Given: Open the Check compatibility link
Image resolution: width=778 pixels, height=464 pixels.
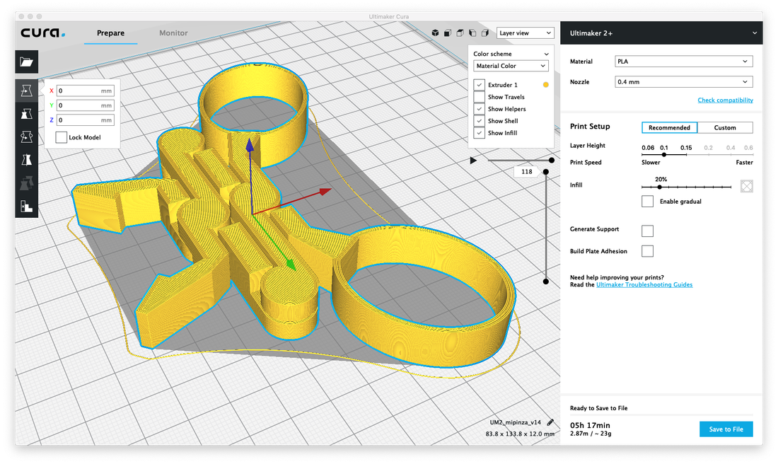Looking at the screenshot, I should 725,100.
